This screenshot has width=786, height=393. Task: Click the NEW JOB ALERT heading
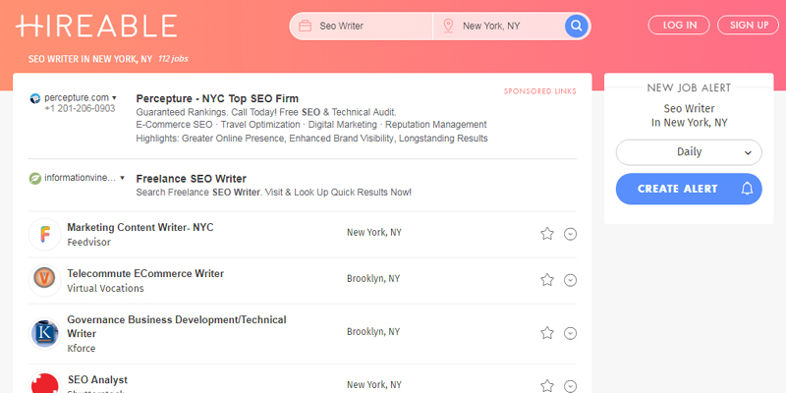coord(689,87)
